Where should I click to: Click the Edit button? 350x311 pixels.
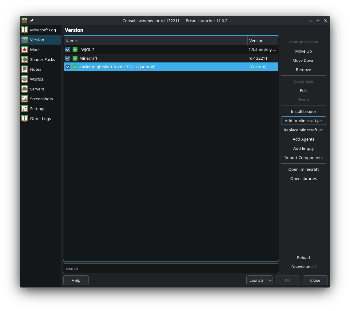303,91
